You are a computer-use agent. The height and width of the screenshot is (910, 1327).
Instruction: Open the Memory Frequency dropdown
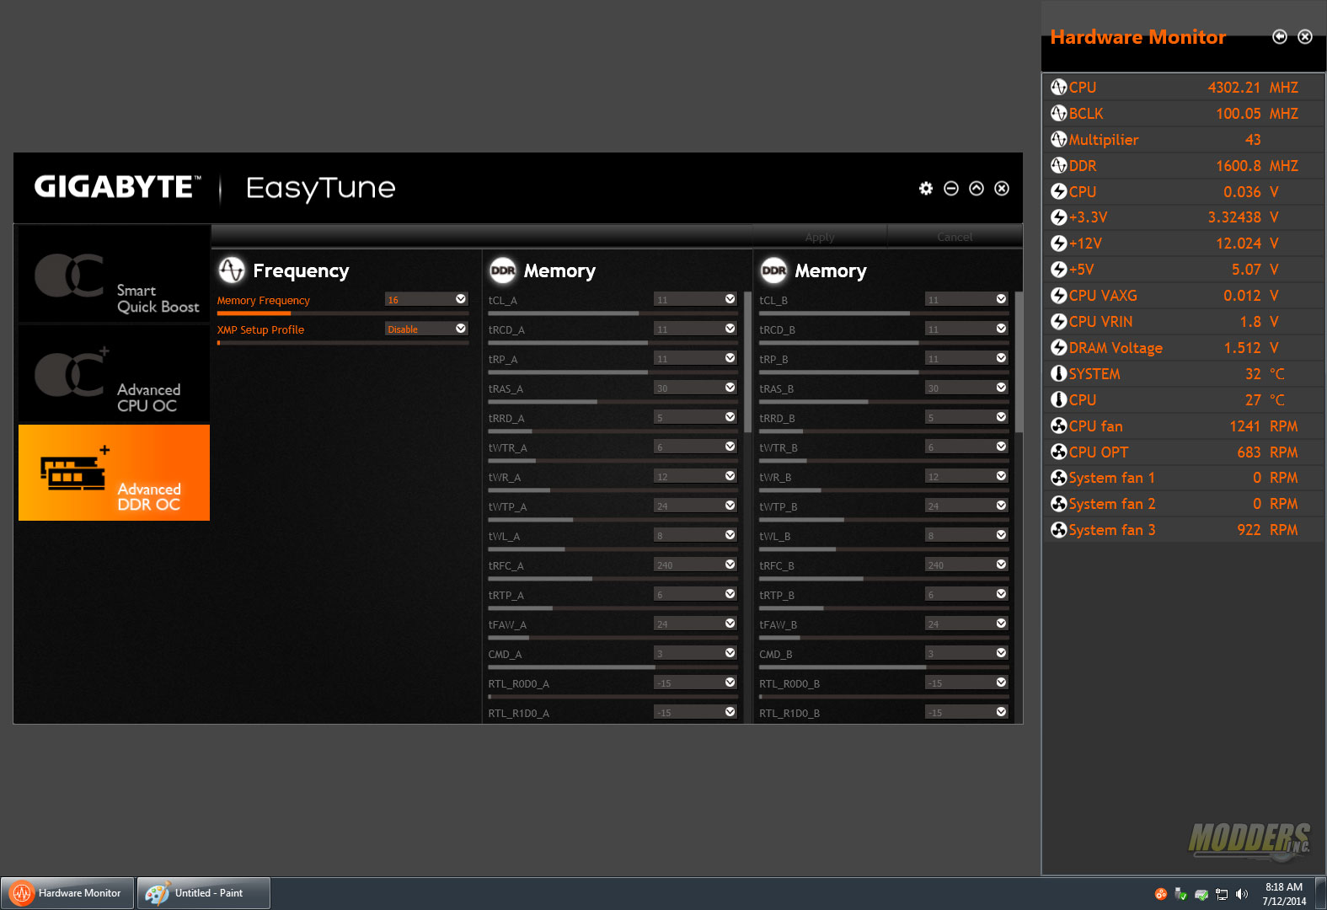point(426,299)
